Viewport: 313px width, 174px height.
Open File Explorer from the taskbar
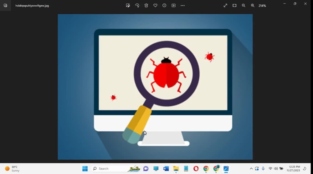point(176,169)
